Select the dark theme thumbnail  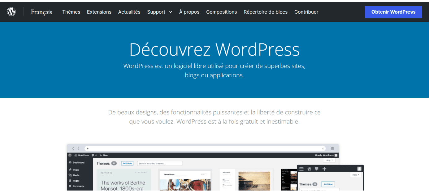point(289,179)
